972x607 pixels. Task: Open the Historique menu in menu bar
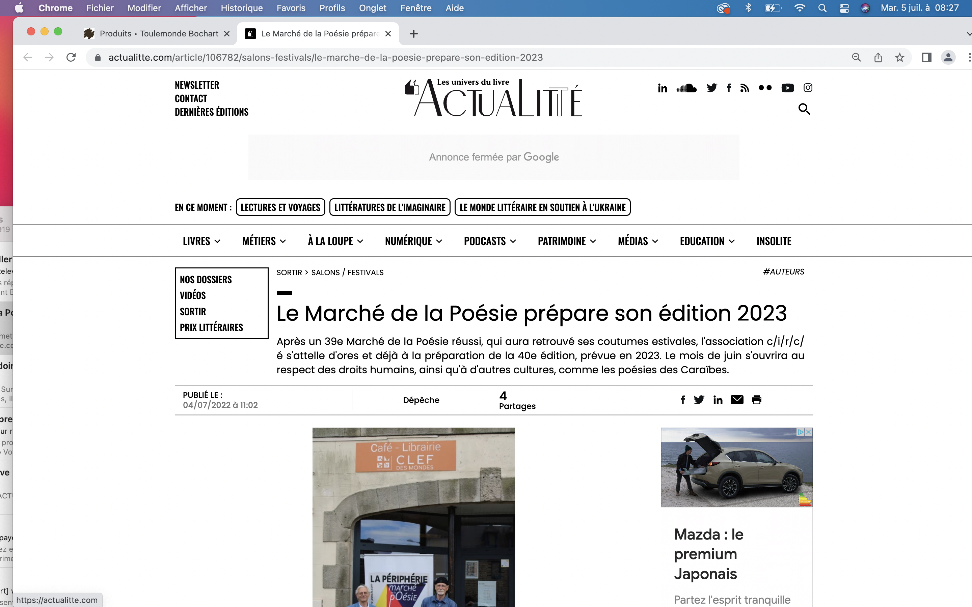click(242, 8)
